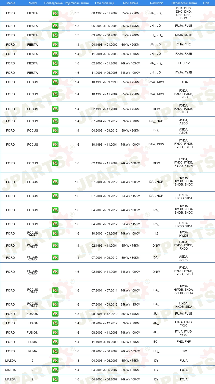Click petrol icon in Focus 1.6 DAW, DBW row
The image size is (215, 384).
point(55,145)
